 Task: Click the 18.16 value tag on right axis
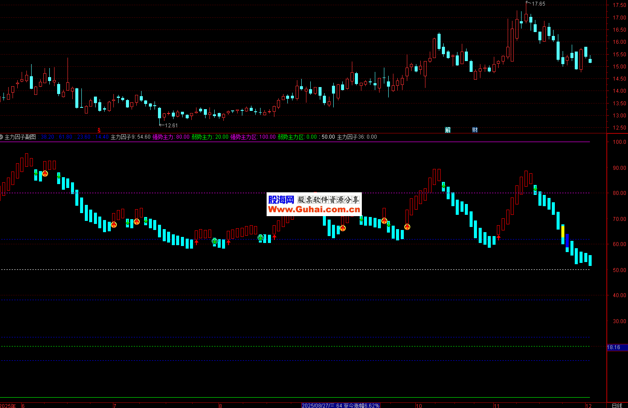(614, 347)
